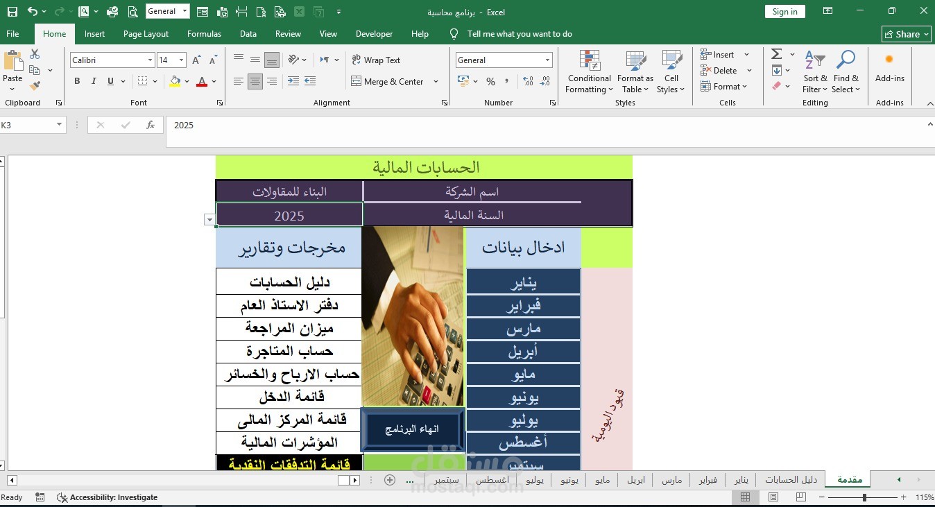935x507 pixels.
Task: Adjust the zoom slider handle
Action: (x=864, y=497)
